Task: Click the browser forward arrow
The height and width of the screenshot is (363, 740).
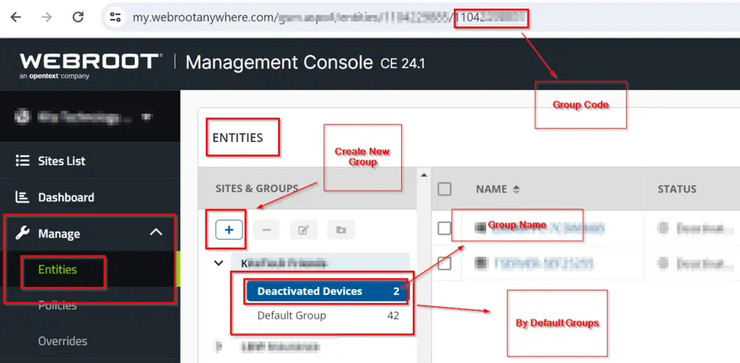Action: [47, 18]
